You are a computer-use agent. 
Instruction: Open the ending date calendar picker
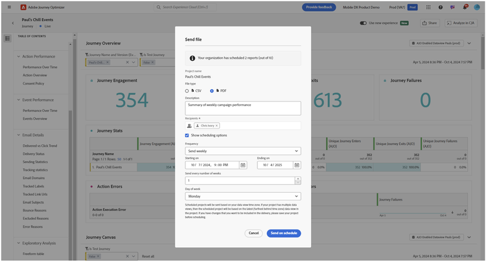297,165
